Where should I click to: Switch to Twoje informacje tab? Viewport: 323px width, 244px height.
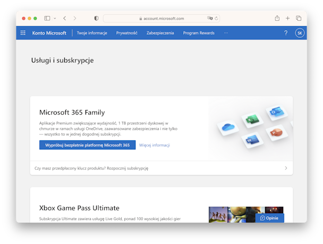pos(92,33)
